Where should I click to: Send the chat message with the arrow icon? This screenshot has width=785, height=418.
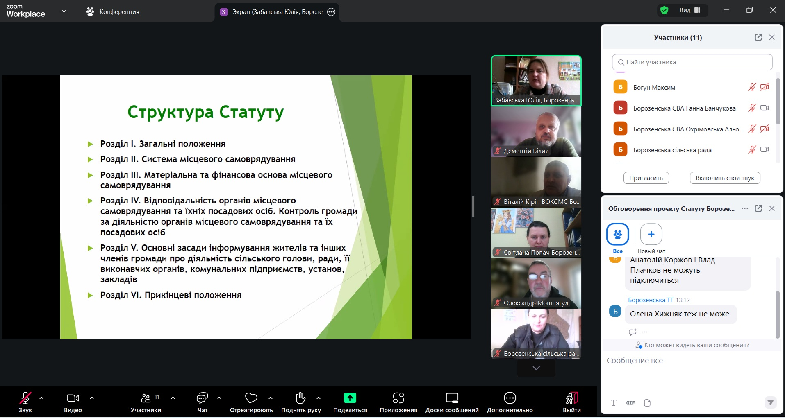click(x=771, y=403)
